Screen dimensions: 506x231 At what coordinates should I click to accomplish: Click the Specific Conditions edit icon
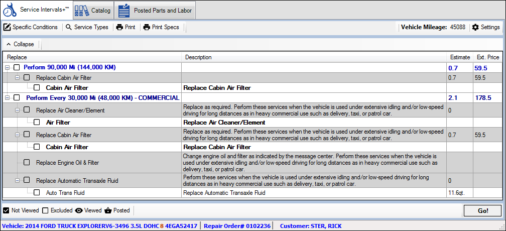tap(7, 27)
